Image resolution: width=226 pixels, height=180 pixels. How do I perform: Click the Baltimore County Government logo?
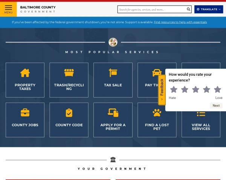38,9
